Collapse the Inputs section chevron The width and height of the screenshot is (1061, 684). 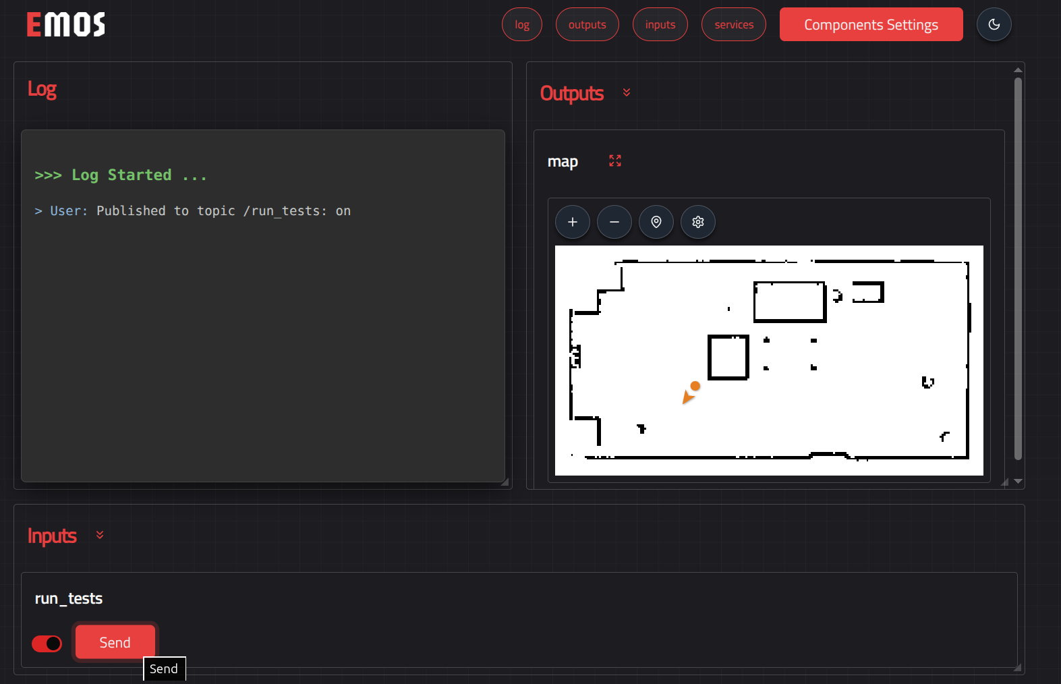100,535
